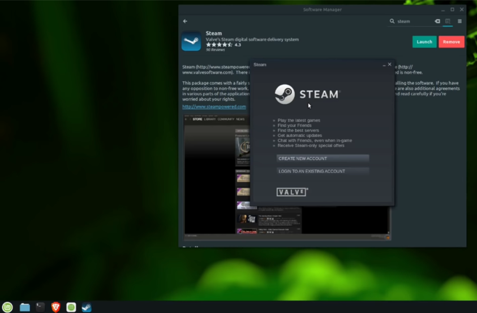Image resolution: width=477 pixels, height=313 pixels.
Task: Toggle the search-in-description icon
Action: coord(448,21)
